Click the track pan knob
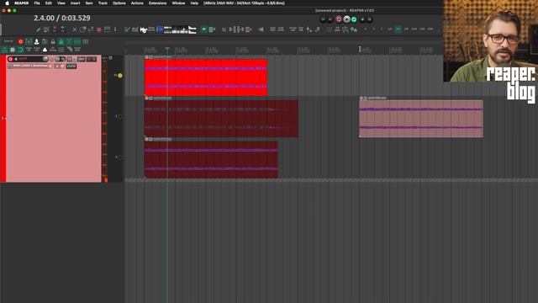 57,59
